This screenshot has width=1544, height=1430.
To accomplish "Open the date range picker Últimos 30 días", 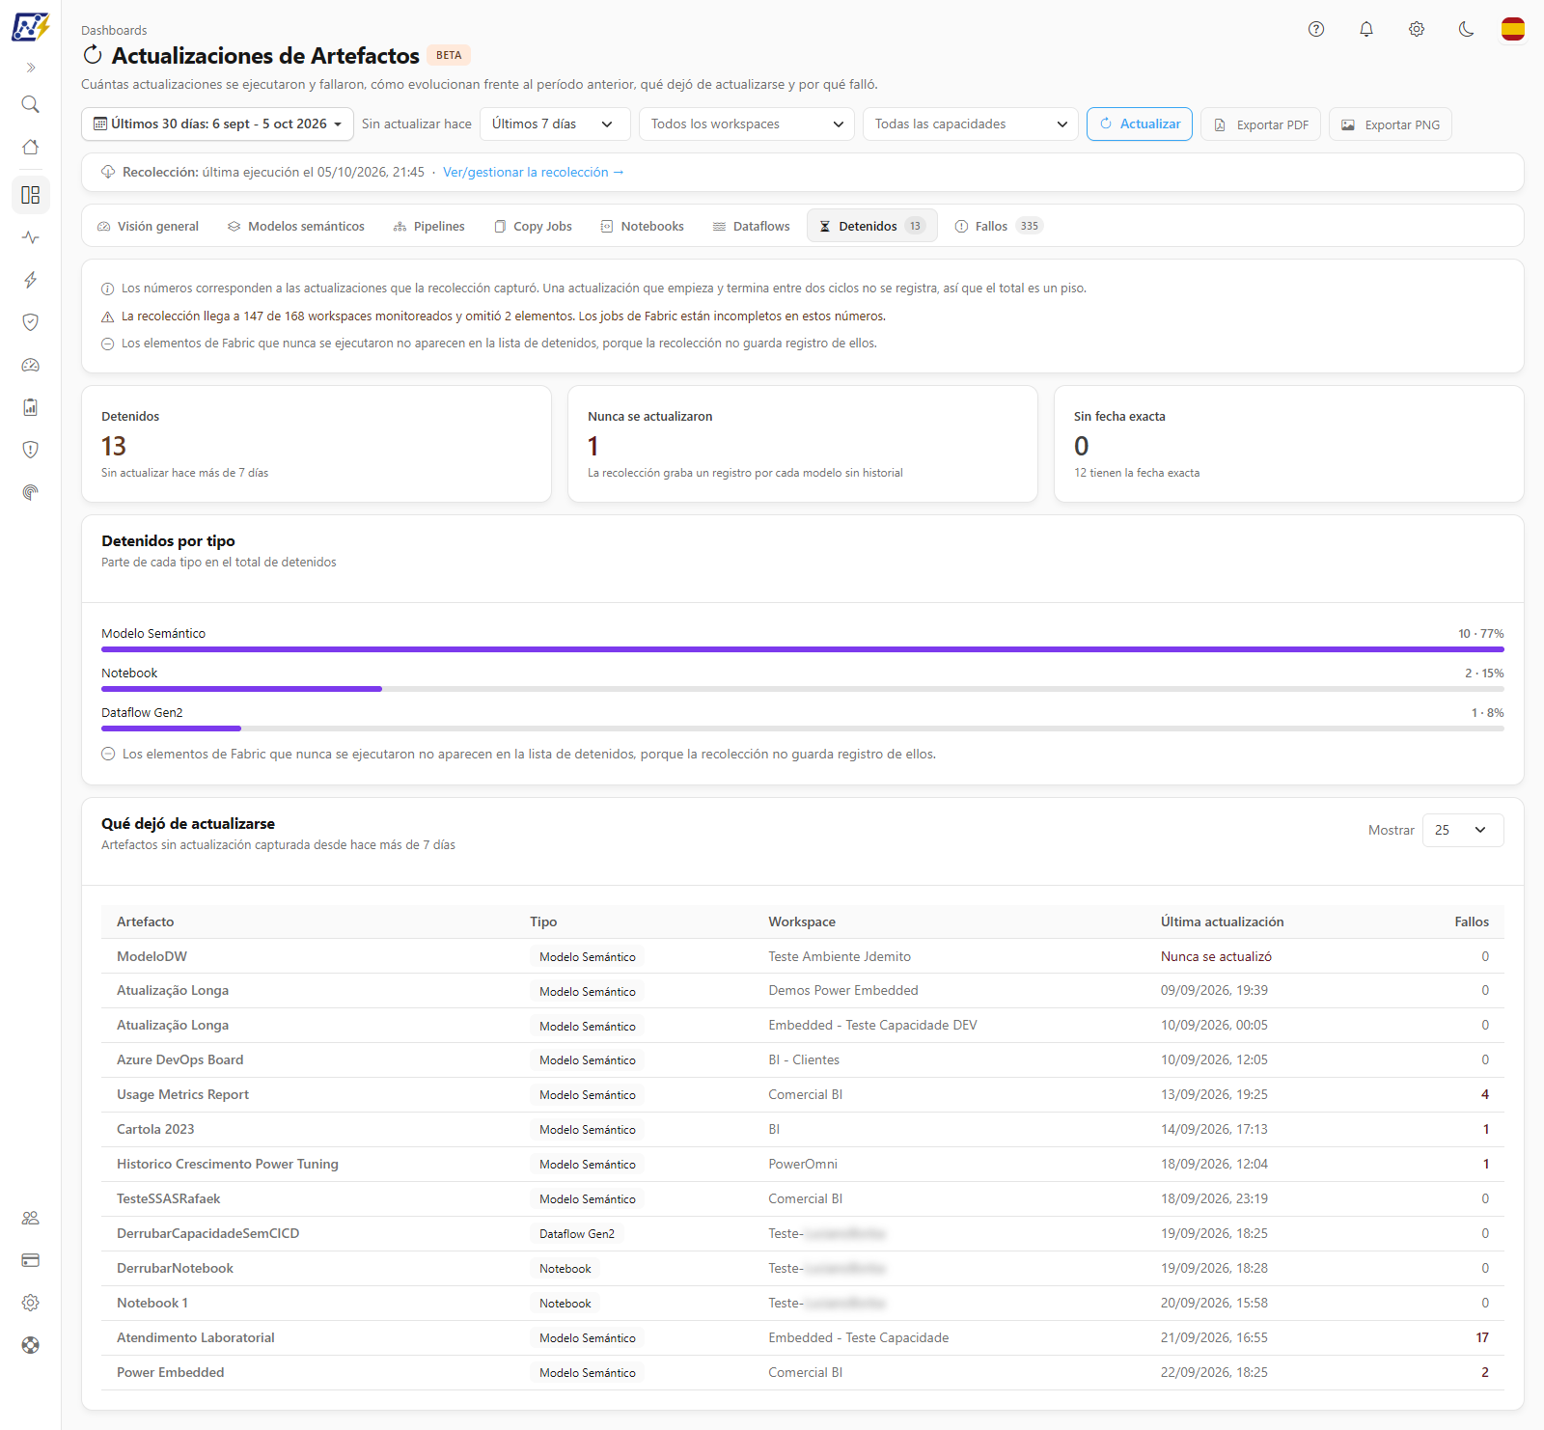I will pyautogui.click(x=217, y=124).
